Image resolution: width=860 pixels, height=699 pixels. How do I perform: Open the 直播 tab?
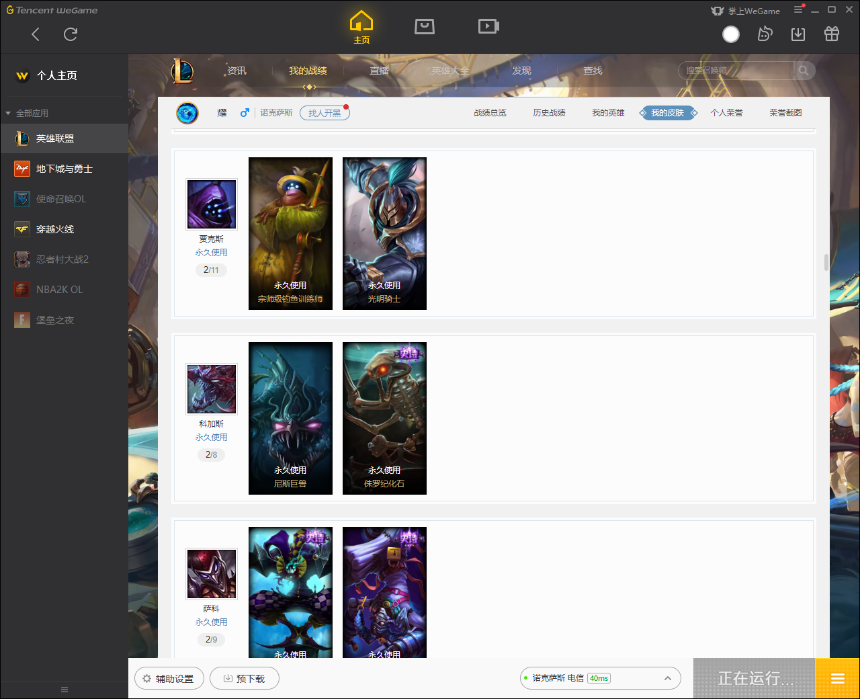(x=379, y=71)
